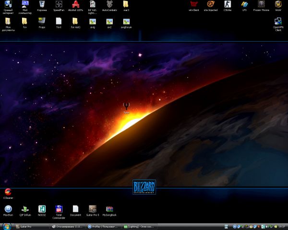Launch the sXe Injected shortcut
The image size is (288, 230).
[211, 6]
